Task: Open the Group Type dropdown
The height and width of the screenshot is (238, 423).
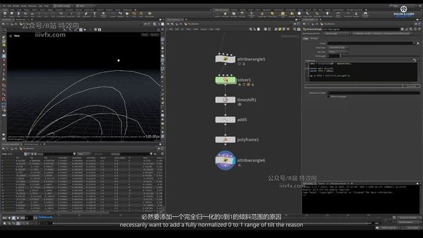Action: [x=338, y=48]
